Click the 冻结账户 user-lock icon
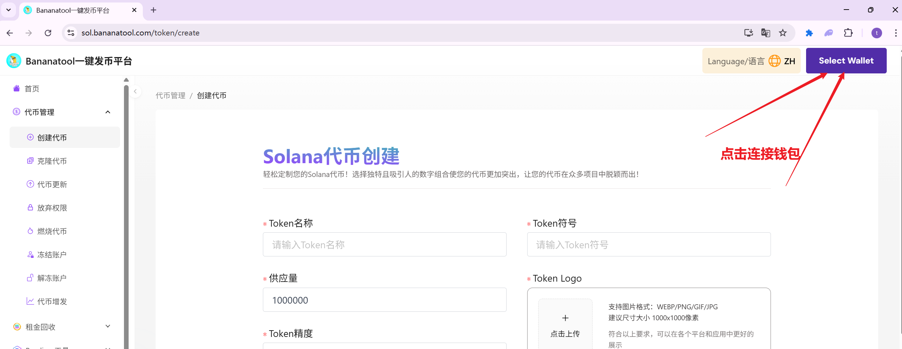Screen dimensions: 902x349 pyautogui.click(x=30, y=254)
